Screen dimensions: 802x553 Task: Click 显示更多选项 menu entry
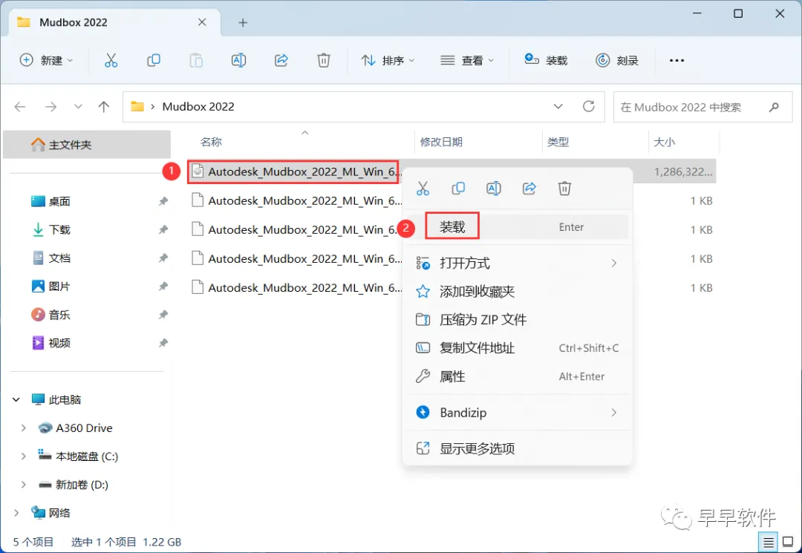(x=518, y=449)
